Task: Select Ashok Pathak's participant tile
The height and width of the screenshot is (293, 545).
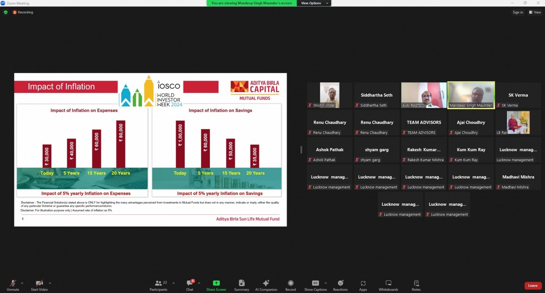Action: 329,149
